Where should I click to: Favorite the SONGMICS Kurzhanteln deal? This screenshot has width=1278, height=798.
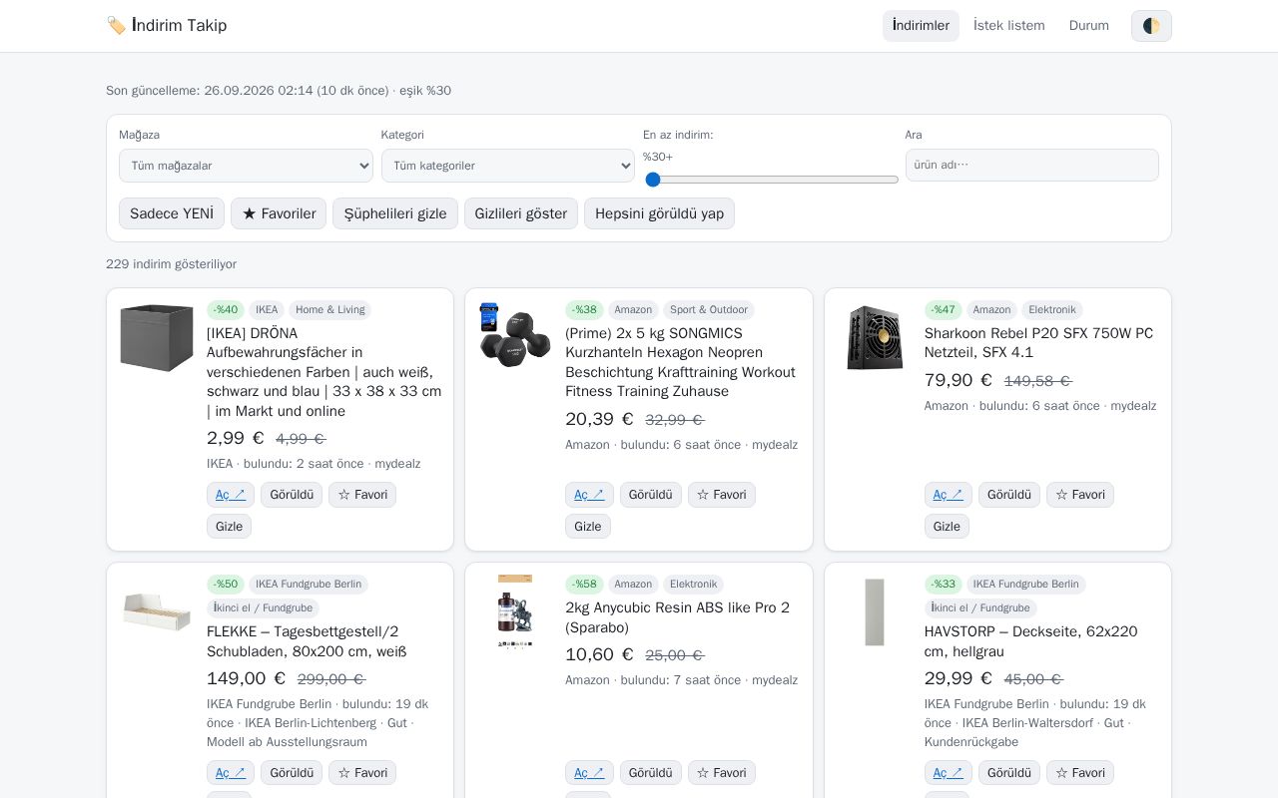point(722,495)
